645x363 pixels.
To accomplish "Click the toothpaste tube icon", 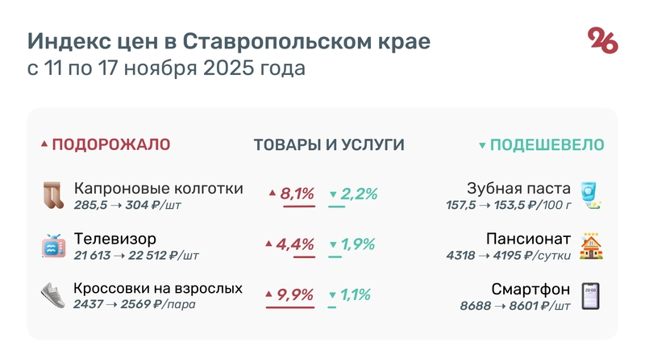I will [592, 196].
